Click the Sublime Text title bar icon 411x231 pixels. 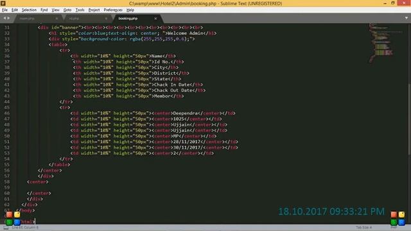(3, 3)
